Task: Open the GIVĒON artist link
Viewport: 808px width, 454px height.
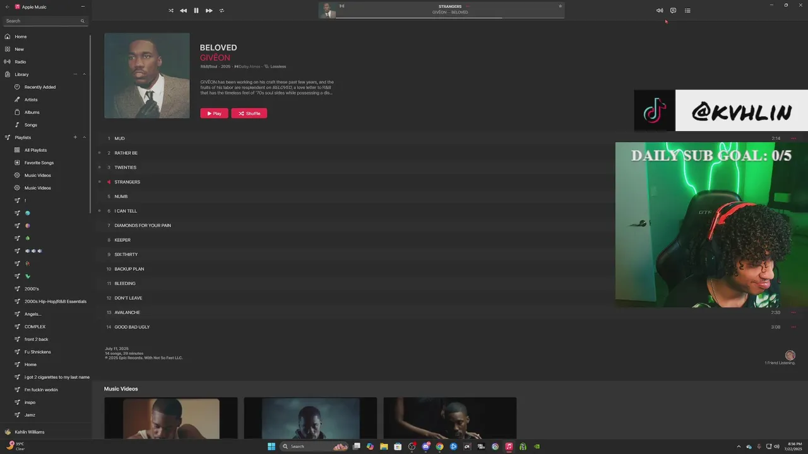Action: [x=215, y=58]
